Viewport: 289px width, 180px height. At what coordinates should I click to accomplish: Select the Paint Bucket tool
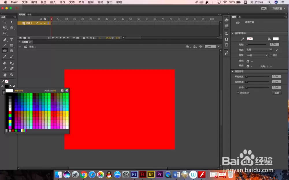click(5, 63)
